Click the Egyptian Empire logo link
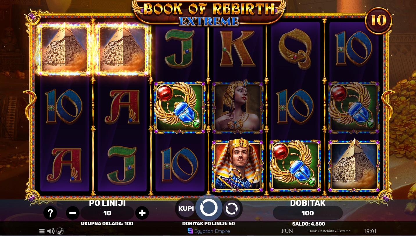 click(209, 231)
